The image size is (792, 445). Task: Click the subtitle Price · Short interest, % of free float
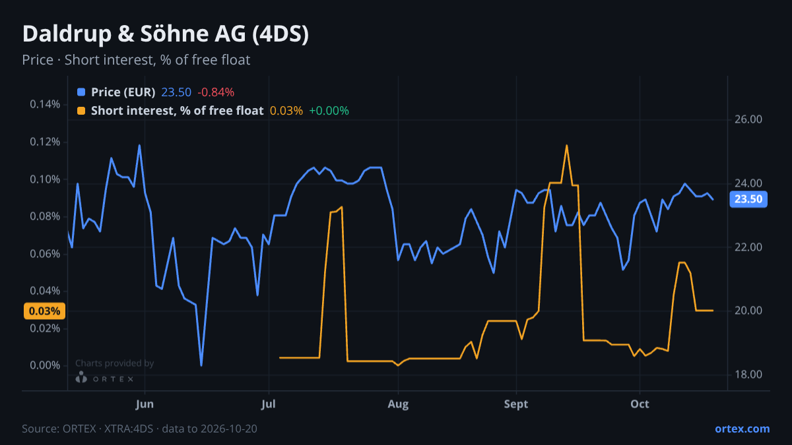coord(136,60)
